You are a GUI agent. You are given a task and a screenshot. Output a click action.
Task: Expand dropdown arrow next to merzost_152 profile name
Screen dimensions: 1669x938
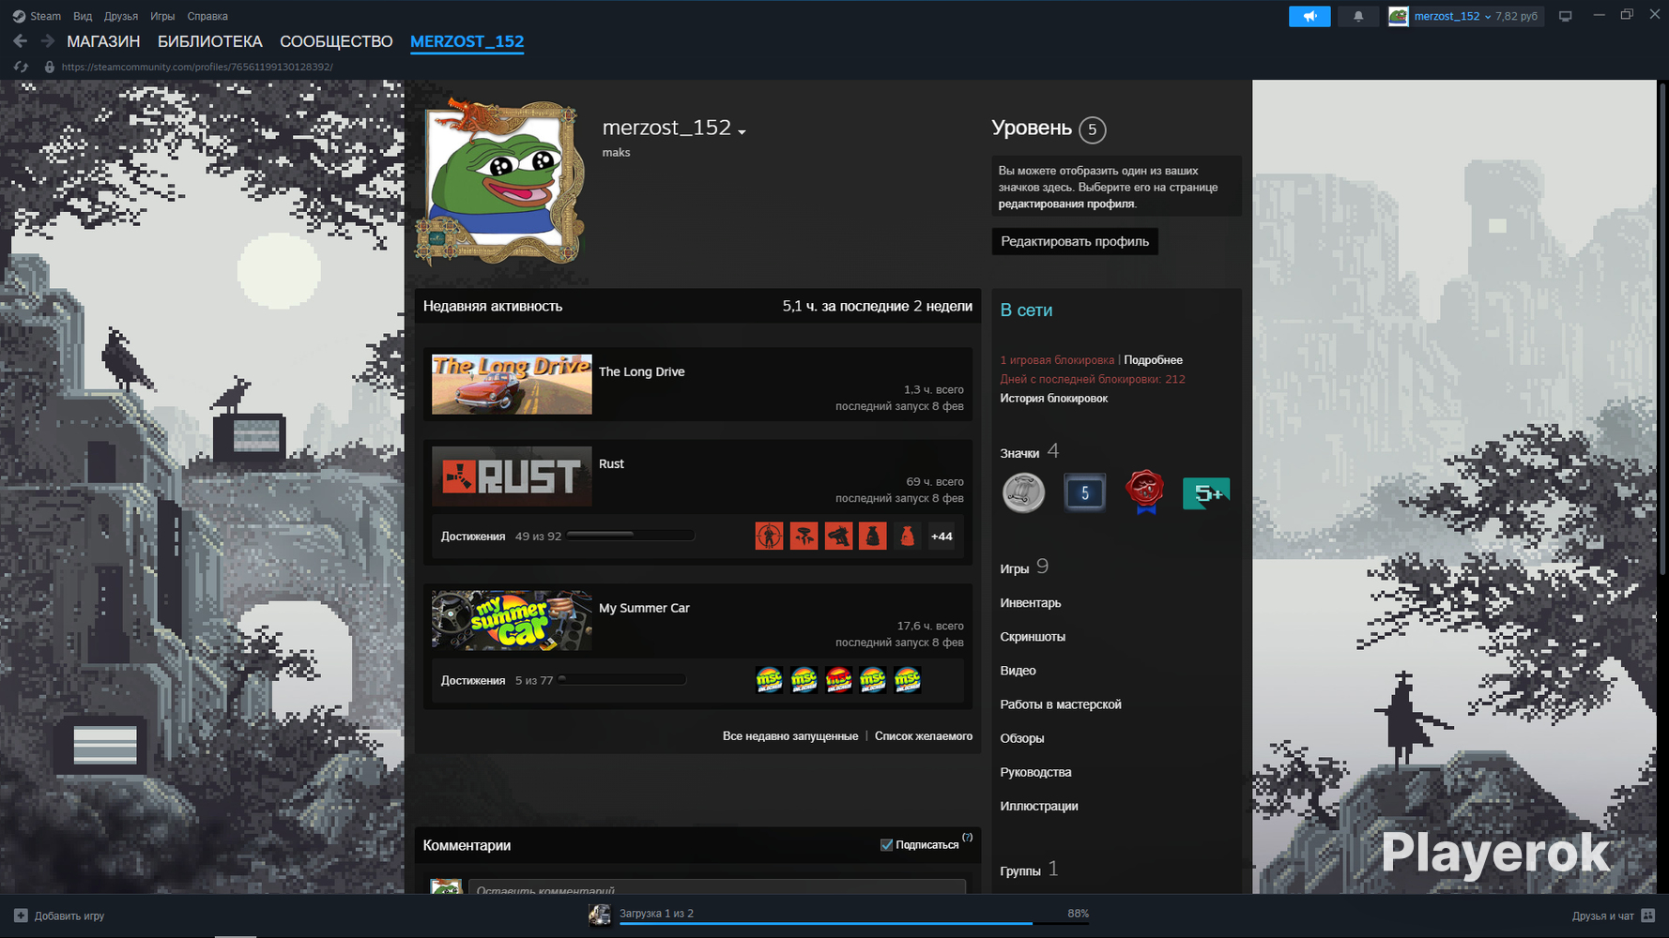(742, 132)
